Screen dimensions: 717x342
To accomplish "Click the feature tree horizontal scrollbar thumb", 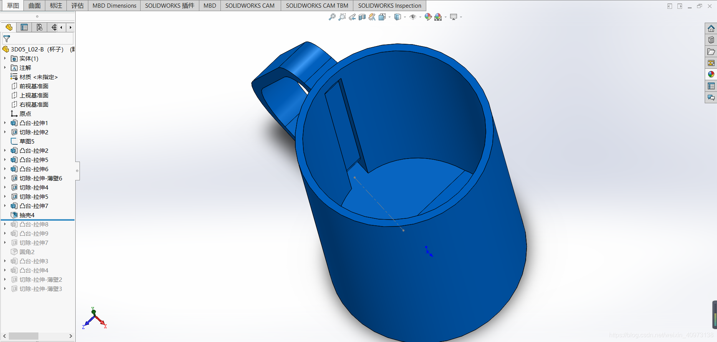I will click(x=23, y=336).
